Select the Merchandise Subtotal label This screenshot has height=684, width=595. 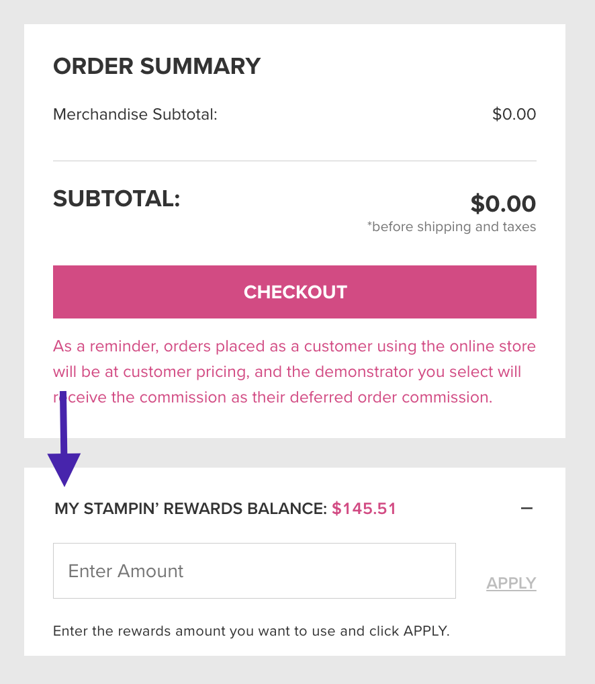coord(135,114)
